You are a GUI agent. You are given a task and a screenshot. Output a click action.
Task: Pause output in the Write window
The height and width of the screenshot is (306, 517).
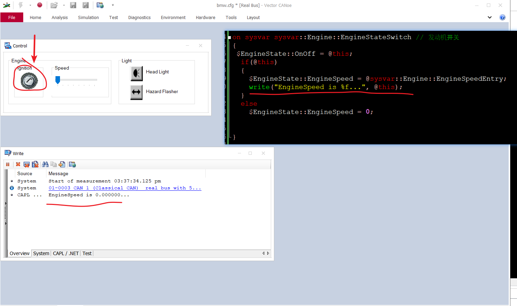point(8,164)
